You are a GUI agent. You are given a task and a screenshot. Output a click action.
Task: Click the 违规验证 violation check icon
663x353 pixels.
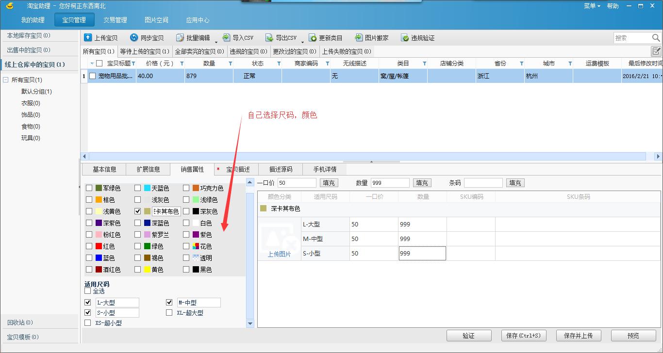coord(404,37)
